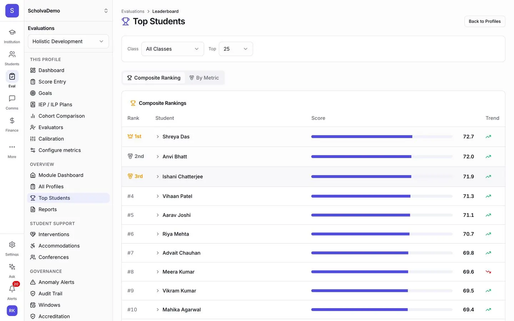
Task: Expand the Mahika Agarwal row chevron
Action: 158,310
